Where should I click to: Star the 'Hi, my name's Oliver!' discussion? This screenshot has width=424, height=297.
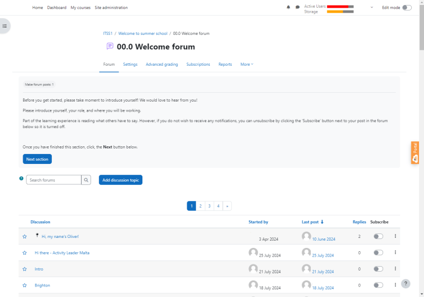click(x=24, y=237)
